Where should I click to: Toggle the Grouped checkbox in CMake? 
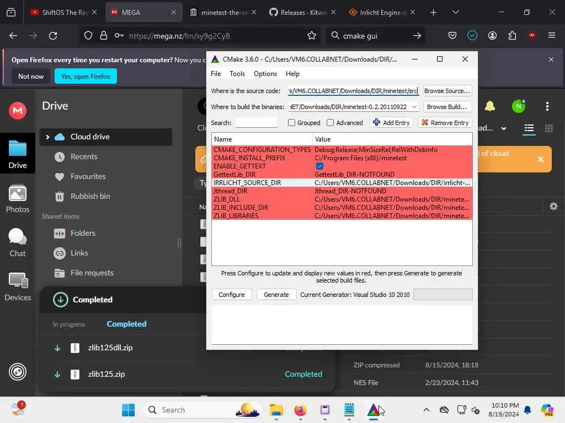(x=291, y=123)
